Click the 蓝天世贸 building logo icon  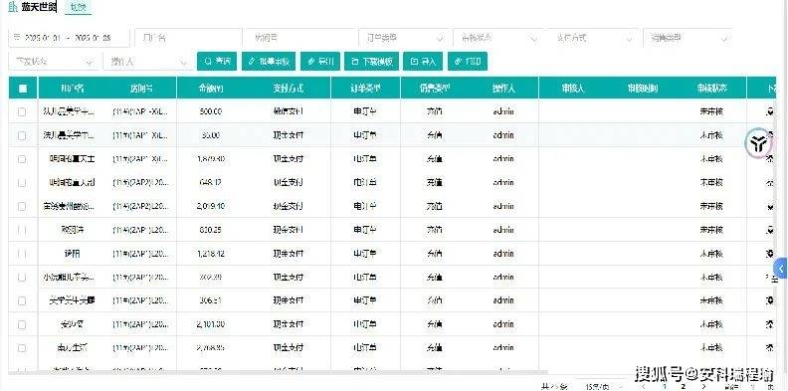tap(13, 8)
